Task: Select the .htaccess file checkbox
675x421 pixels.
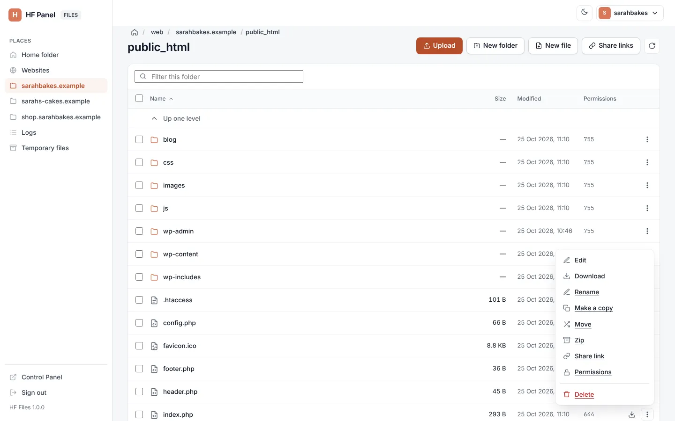Action: point(139,300)
